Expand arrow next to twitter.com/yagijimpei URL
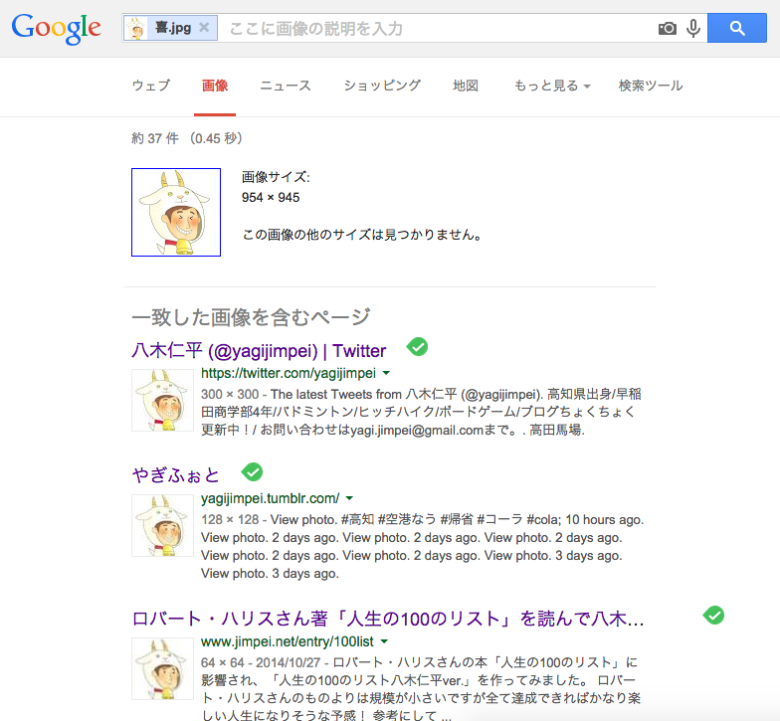 pos(386,373)
